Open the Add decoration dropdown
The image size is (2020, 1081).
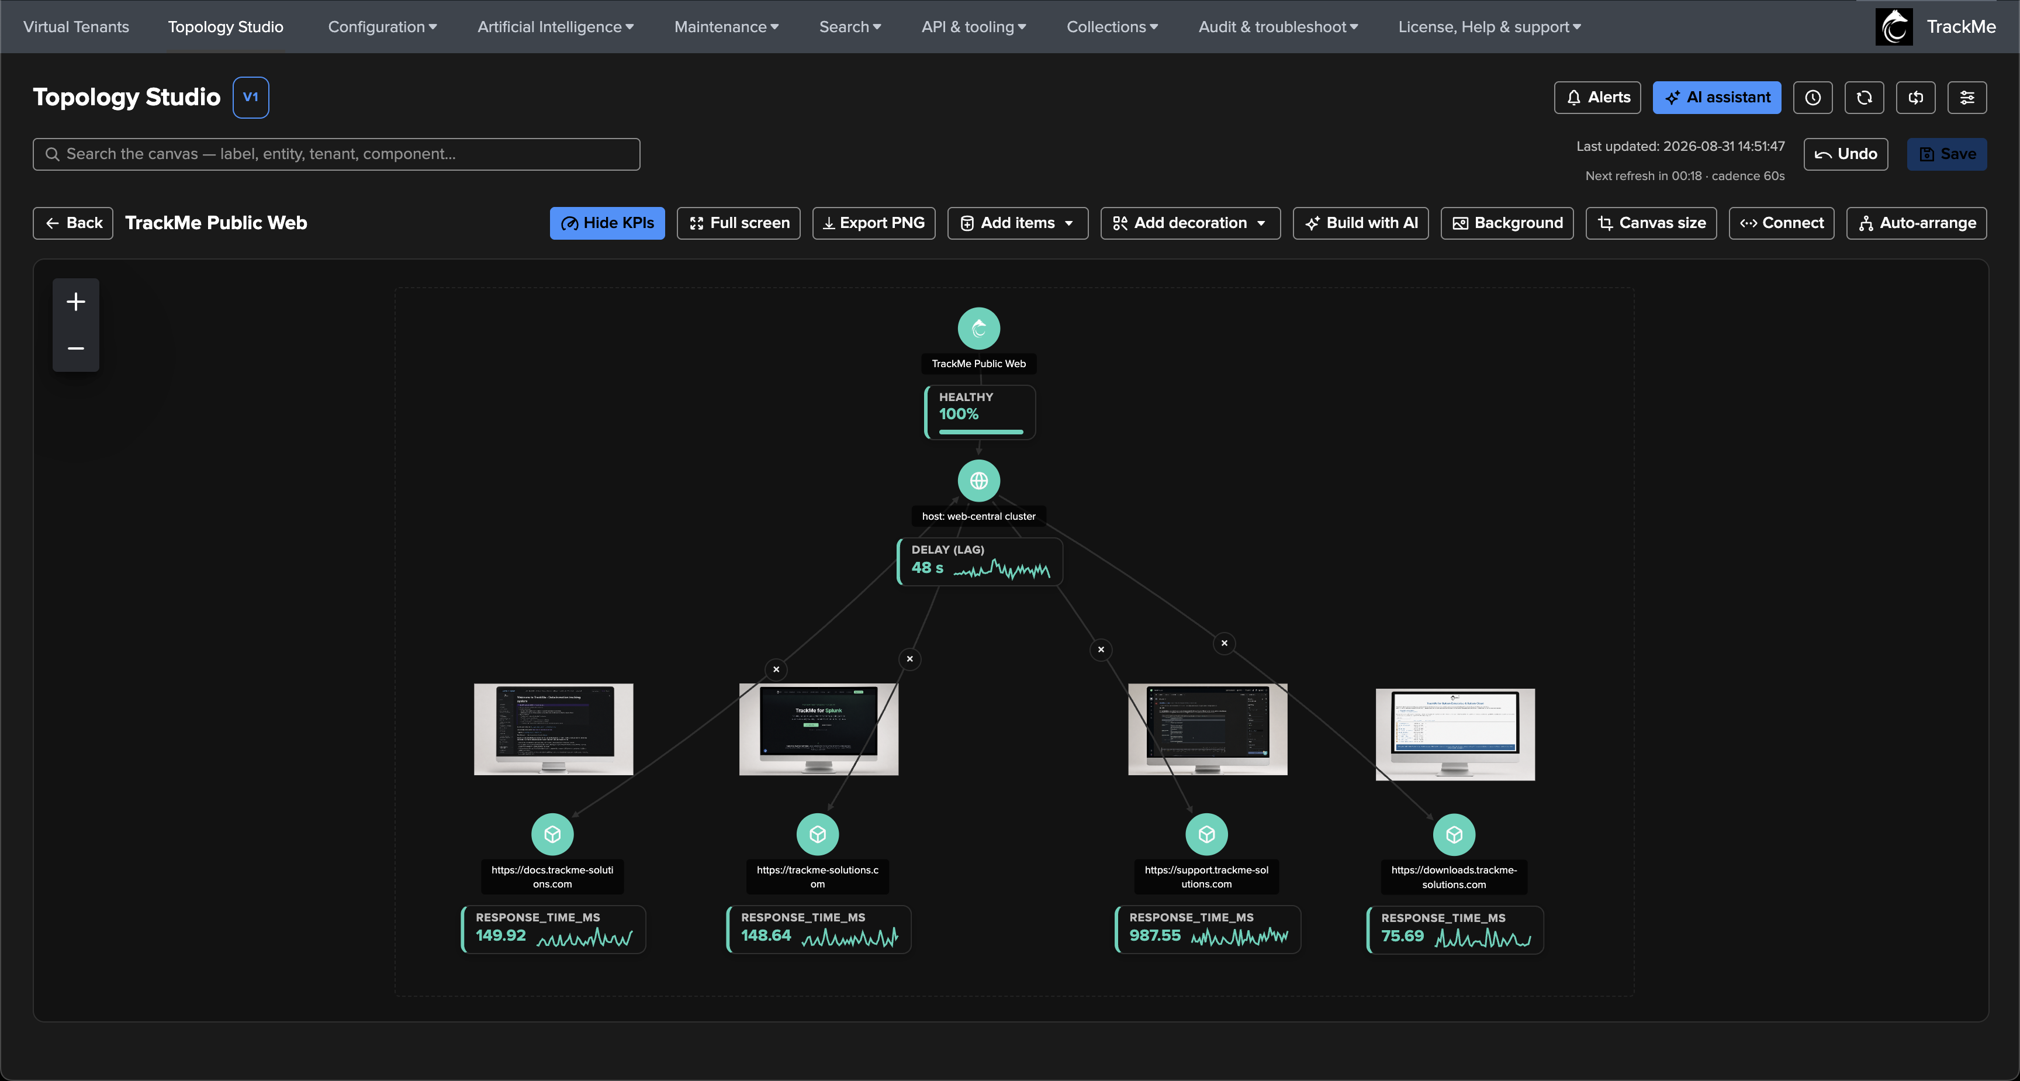(1191, 223)
